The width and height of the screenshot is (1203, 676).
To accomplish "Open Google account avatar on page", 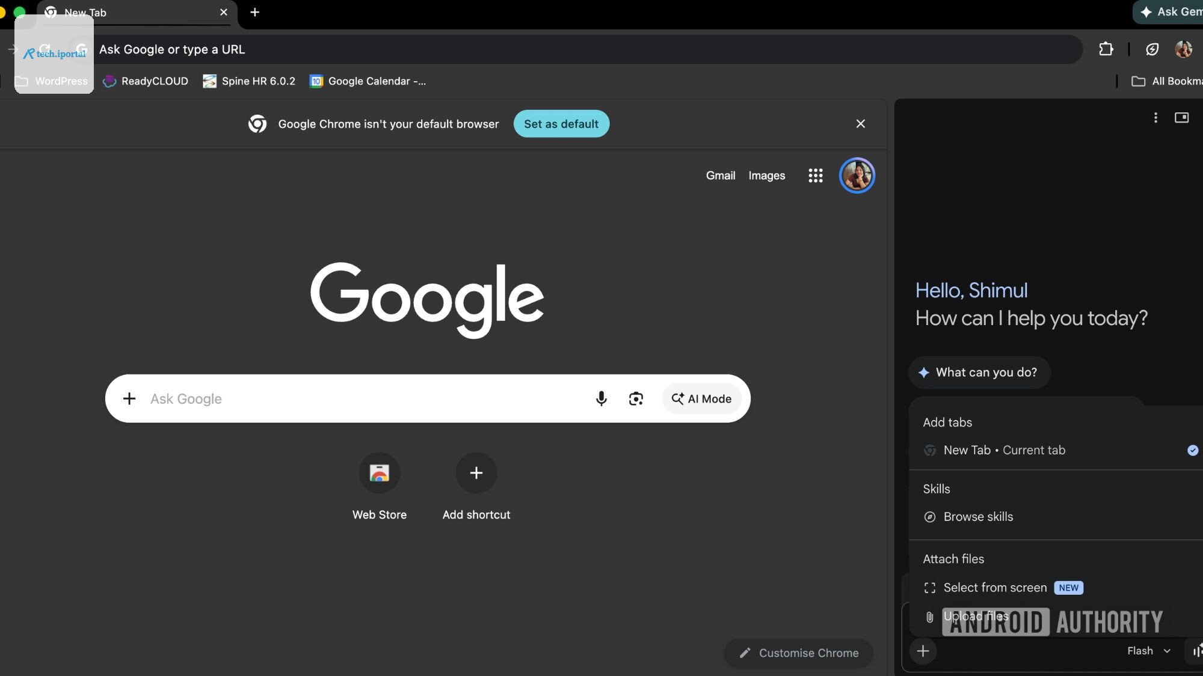I will [857, 175].
